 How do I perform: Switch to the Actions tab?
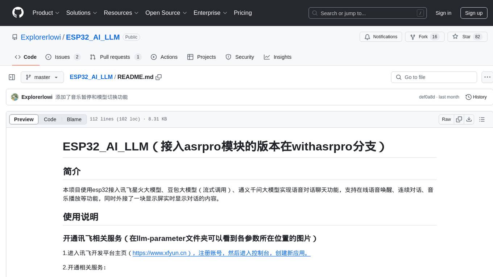coord(164,57)
